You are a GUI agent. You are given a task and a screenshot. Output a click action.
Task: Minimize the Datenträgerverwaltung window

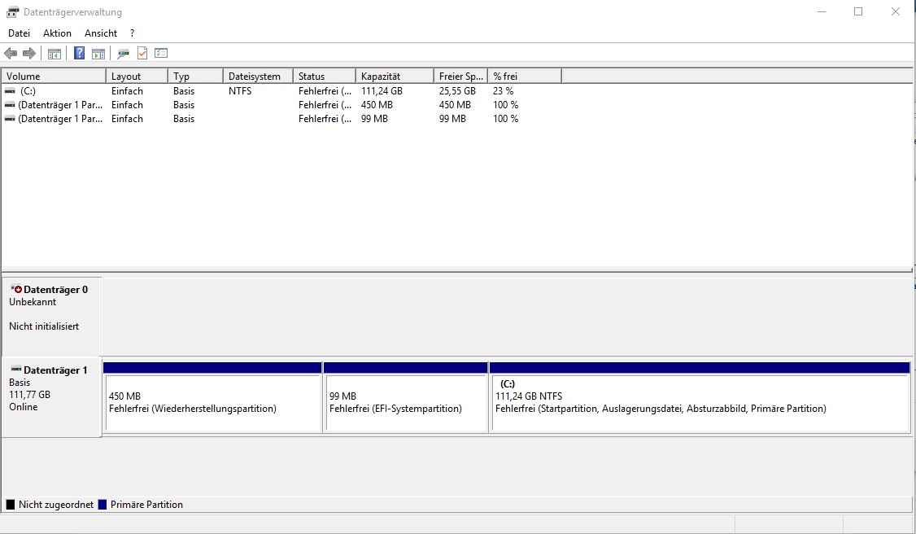point(822,11)
